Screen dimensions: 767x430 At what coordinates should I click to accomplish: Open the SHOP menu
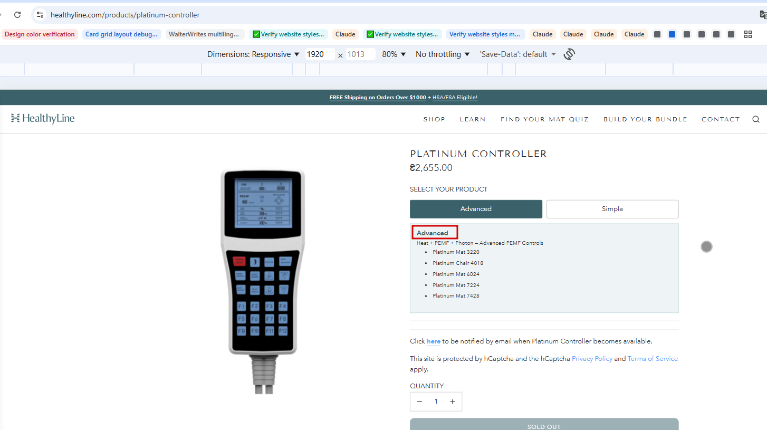(x=434, y=119)
